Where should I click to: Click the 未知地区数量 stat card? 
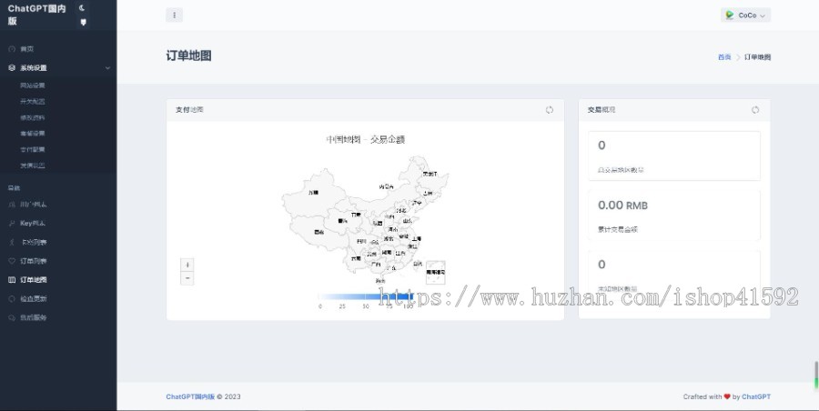673,275
